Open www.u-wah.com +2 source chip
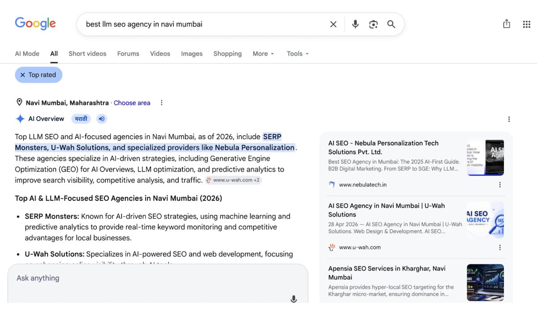 tap(233, 180)
